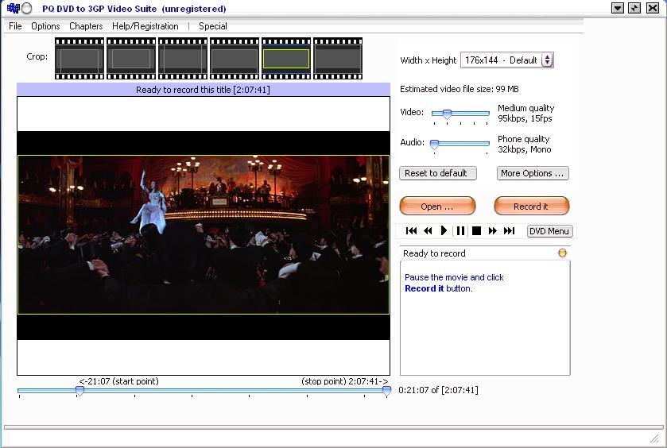Skip to previous chapter
Image resolution: width=667 pixels, height=448 pixels.
(411, 231)
